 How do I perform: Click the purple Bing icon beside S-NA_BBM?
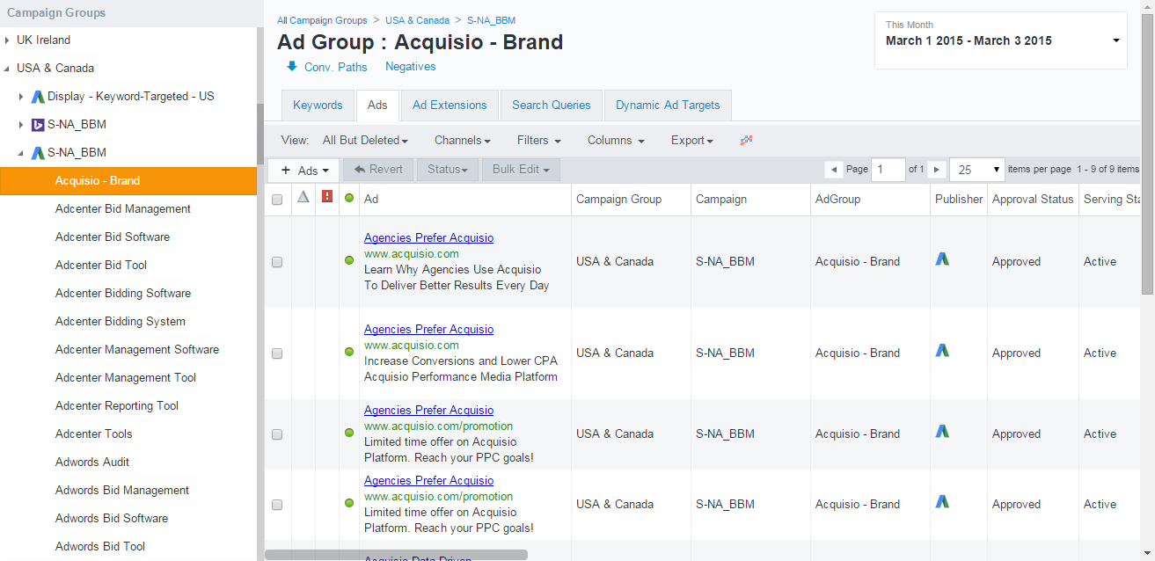tap(38, 125)
